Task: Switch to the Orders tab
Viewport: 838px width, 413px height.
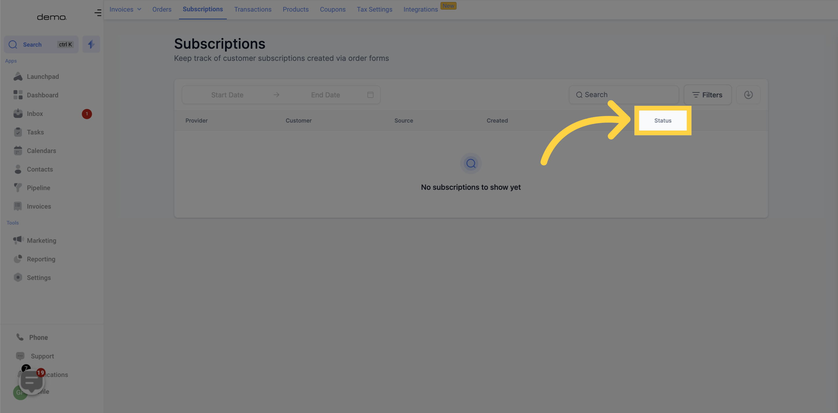Action: click(162, 10)
